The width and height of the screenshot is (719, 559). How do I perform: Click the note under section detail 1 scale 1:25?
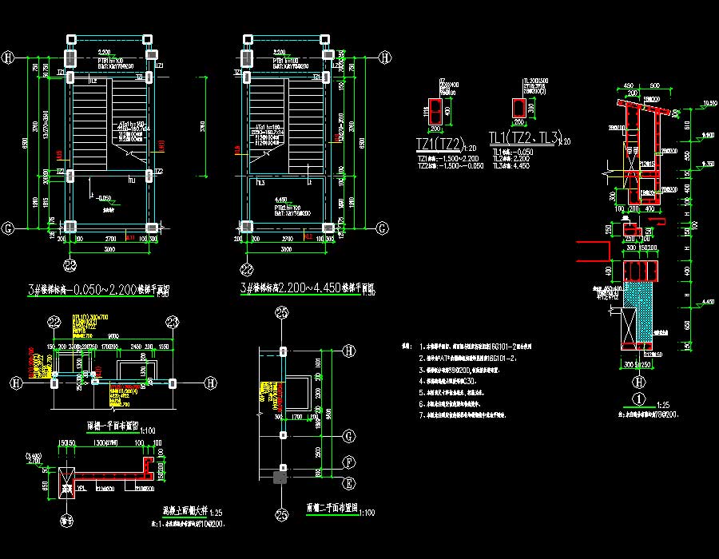(x=649, y=414)
